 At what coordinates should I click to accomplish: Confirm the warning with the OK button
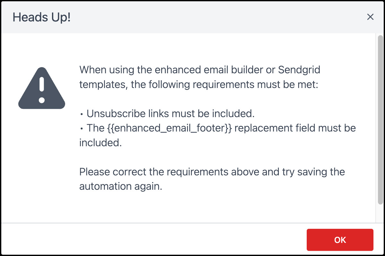click(x=340, y=240)
